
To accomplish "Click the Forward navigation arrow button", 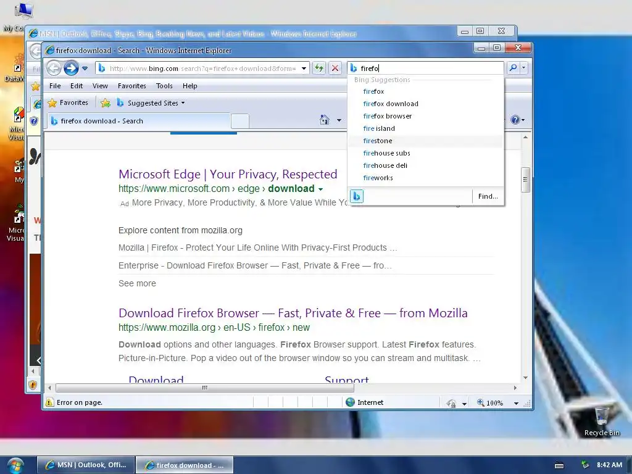I will tap(72, 68).
